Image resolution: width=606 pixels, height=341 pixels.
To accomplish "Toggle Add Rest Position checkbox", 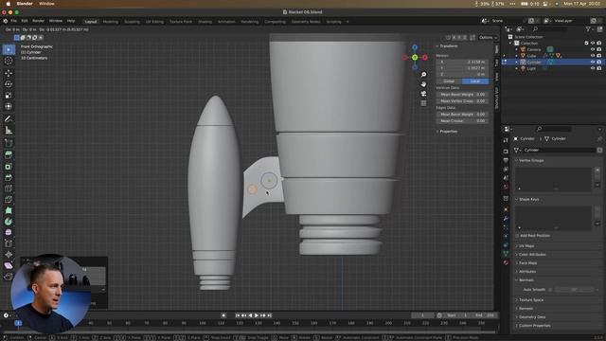I will point(517,236).
